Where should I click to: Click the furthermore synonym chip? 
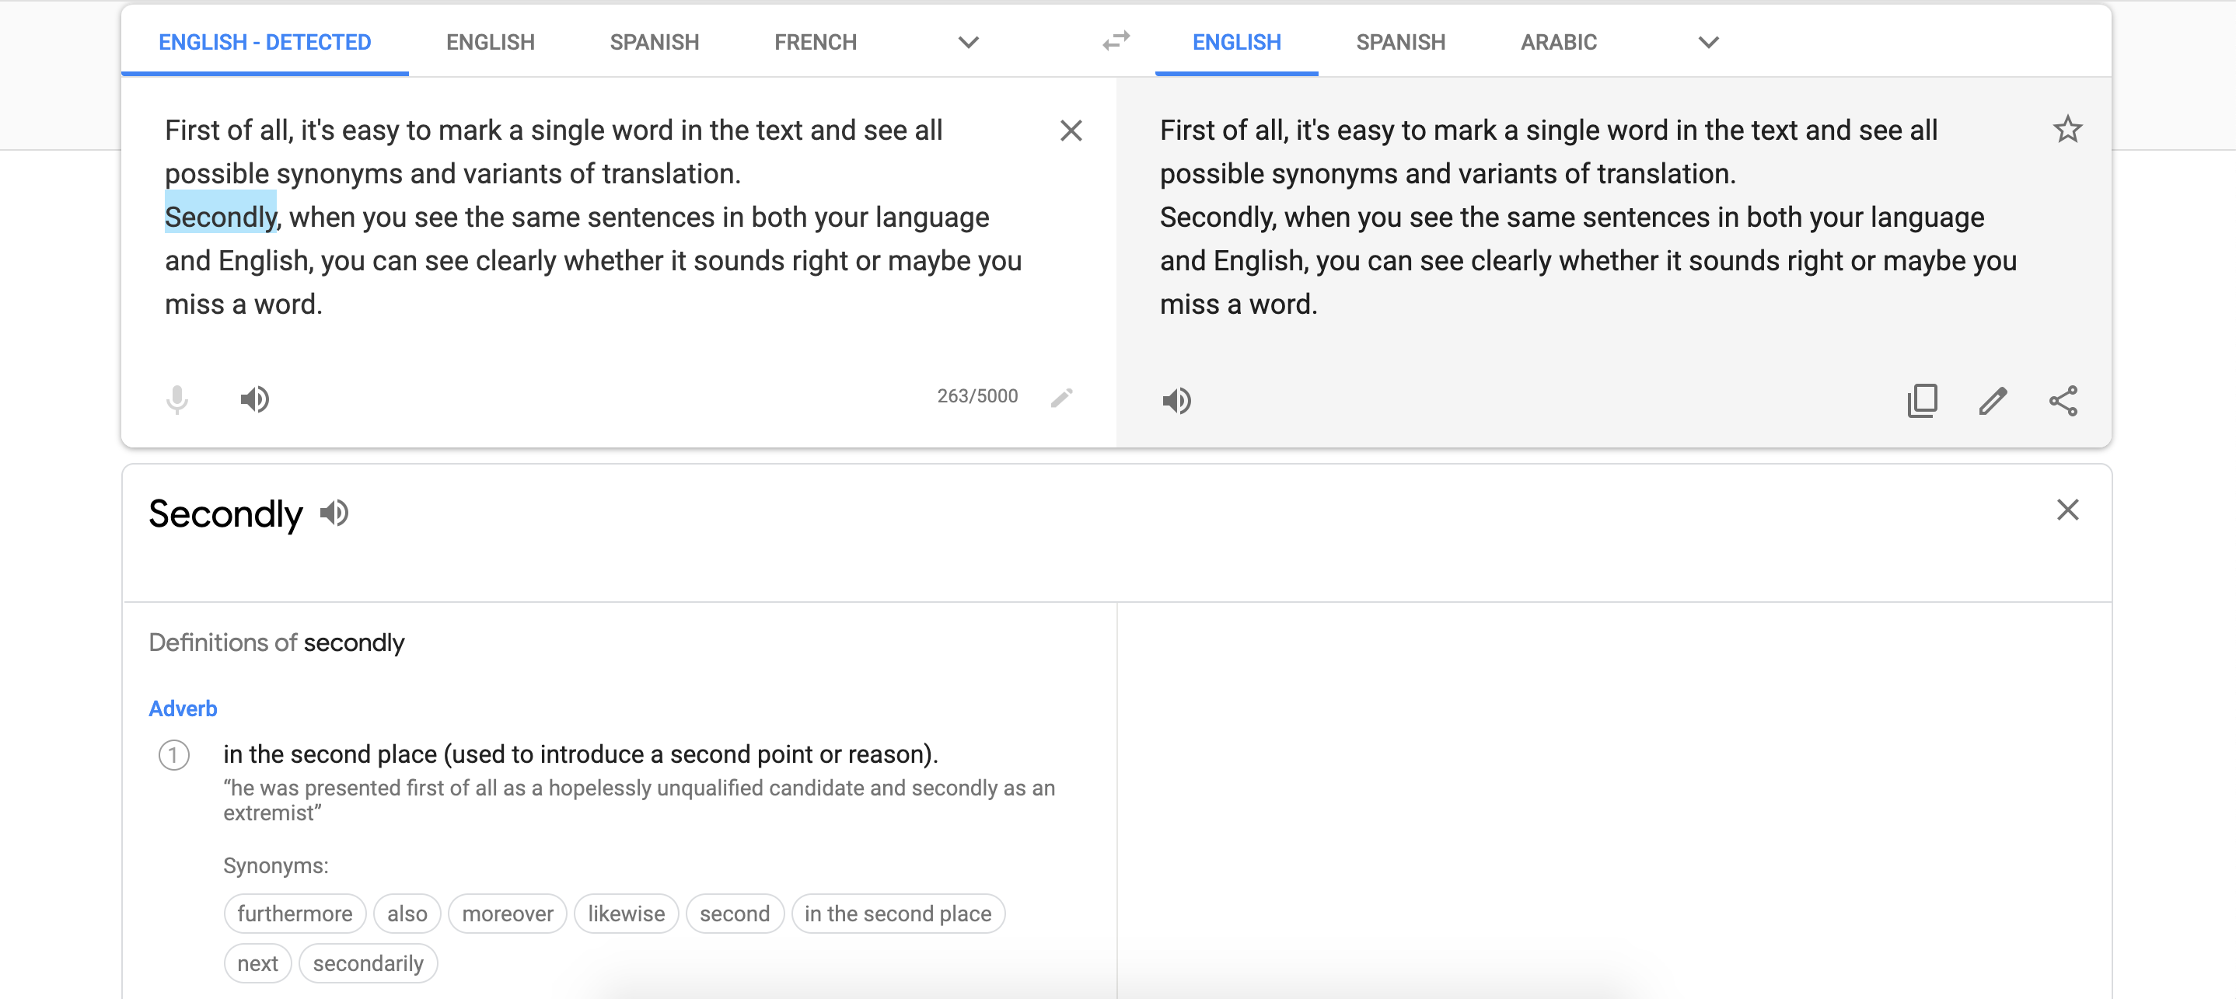294,913
